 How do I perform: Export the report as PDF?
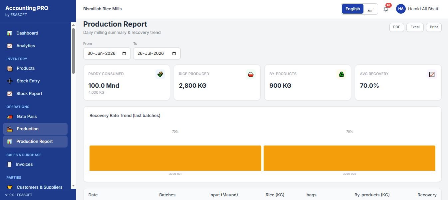396,27
